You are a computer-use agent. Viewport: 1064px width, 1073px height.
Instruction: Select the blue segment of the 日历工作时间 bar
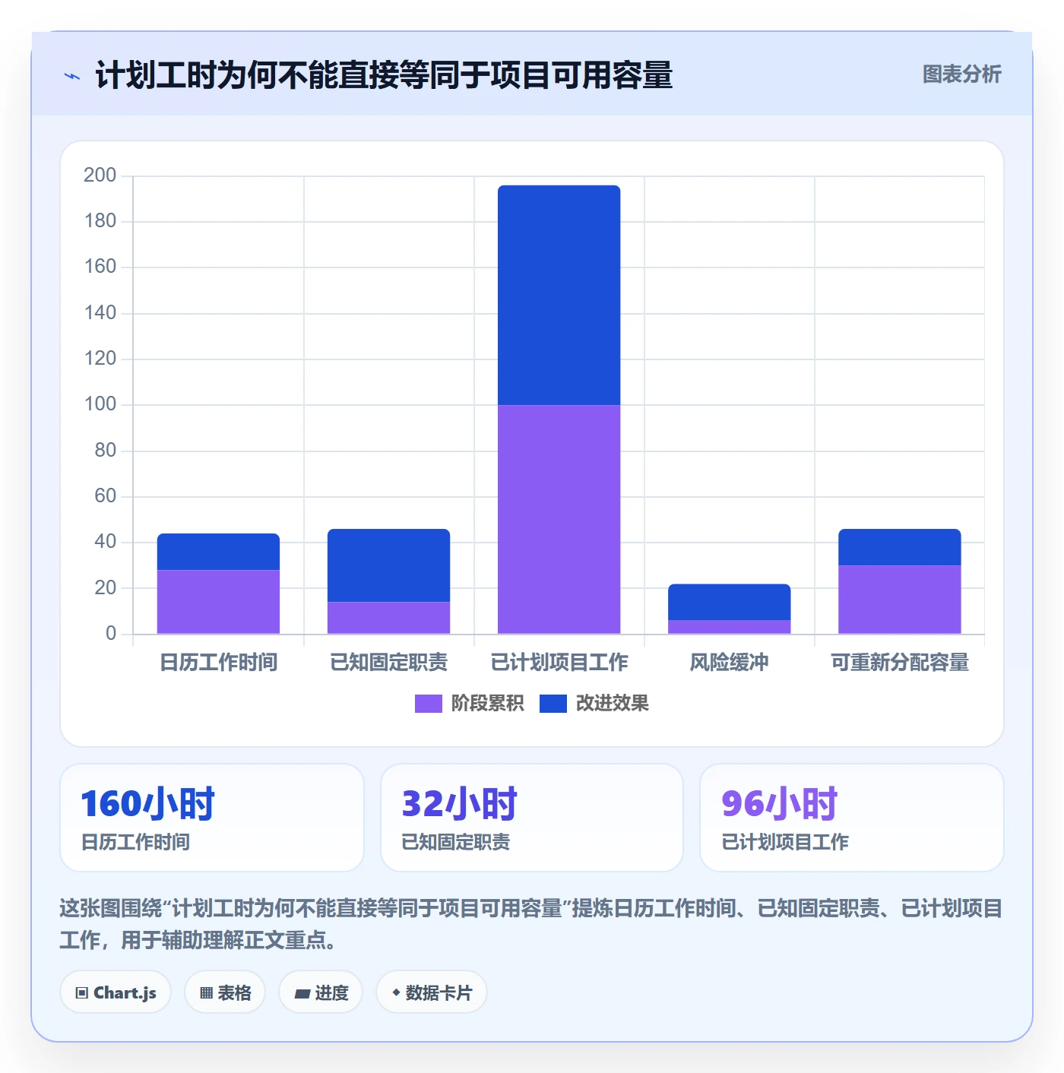pyautogui.click(x=218, y=552)
